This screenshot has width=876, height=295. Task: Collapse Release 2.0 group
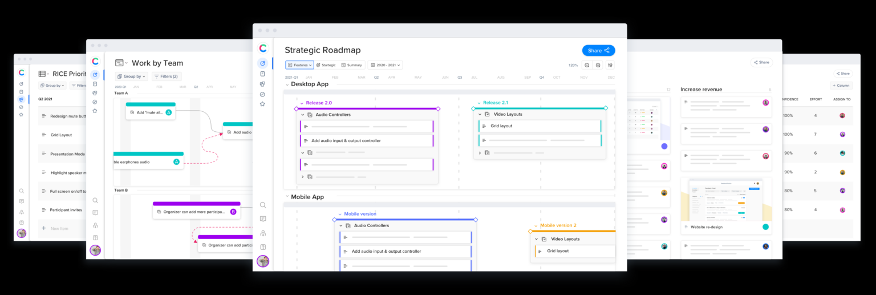click(302, 103)
